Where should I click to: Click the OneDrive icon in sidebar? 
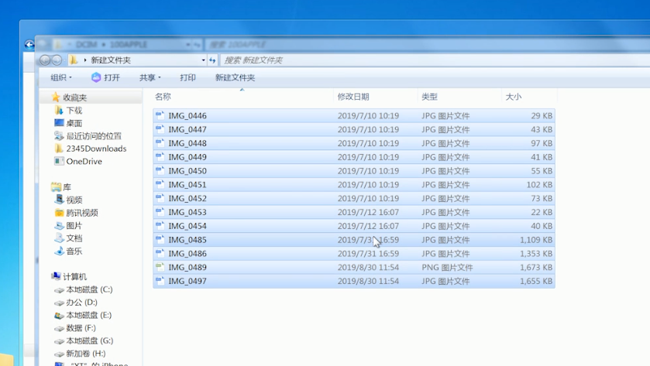coord(59,161)
